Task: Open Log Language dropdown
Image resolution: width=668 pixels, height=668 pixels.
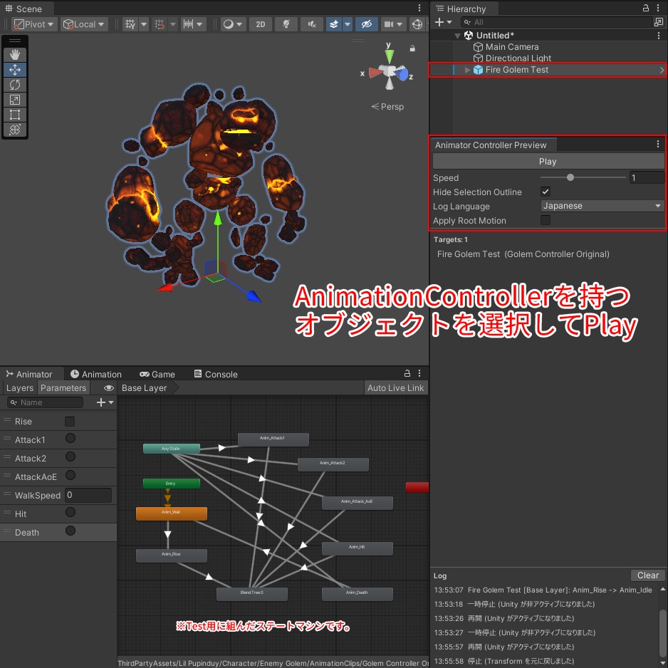Action: (x=602, y=206)
